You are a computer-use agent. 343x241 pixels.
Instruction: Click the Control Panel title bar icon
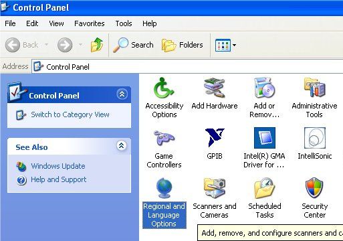[5, 7]
